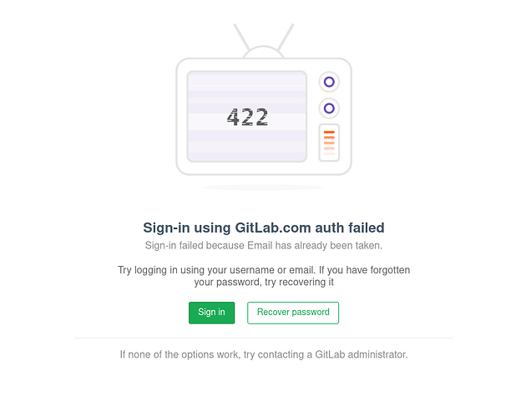
Task: Click the faded bottom bar of speaker grille
Action: point(329,154)
